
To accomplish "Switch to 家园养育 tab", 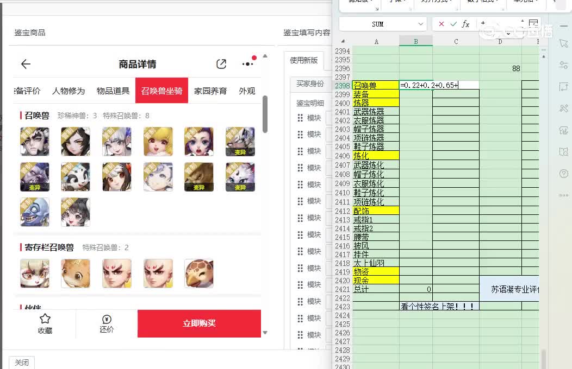I will click(210, 91).
